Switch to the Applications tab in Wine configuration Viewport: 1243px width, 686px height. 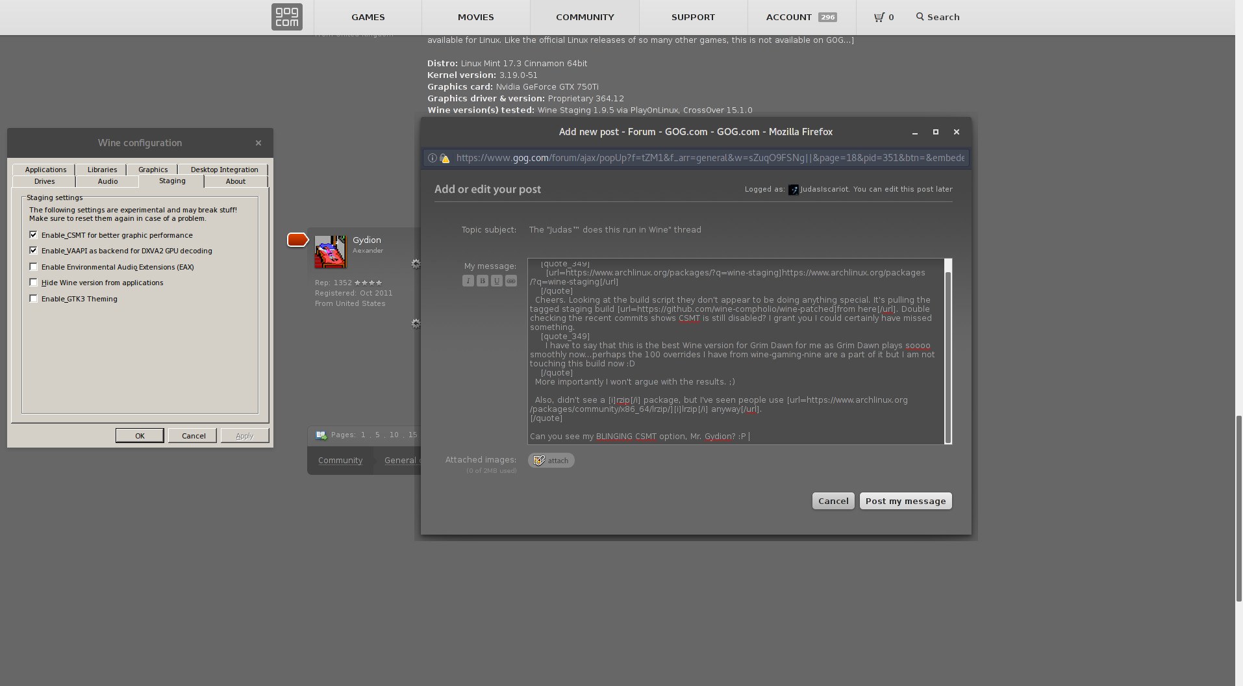coord(45,170)
